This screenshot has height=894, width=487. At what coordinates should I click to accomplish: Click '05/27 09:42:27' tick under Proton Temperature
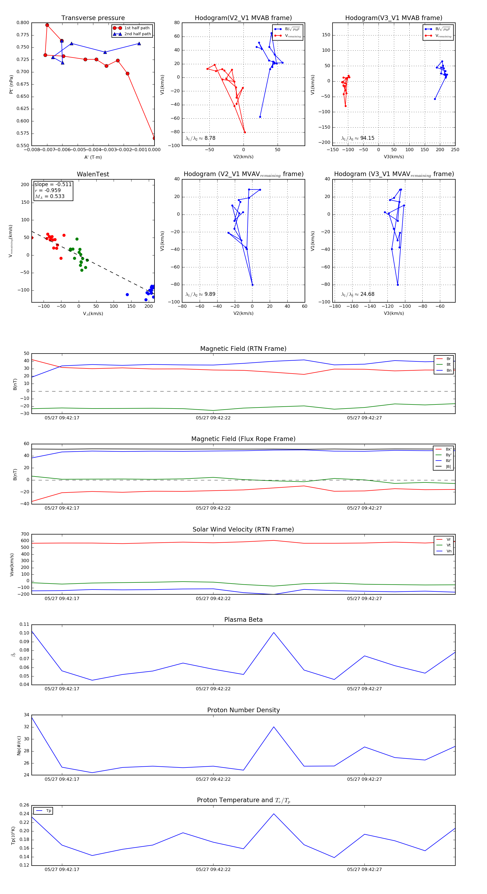click(x=364, y=869)
